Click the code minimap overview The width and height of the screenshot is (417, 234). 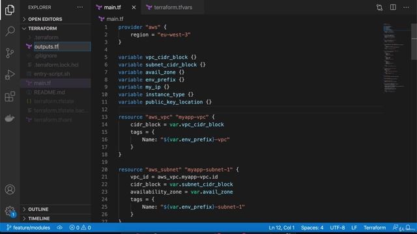[x=397, y=58]
